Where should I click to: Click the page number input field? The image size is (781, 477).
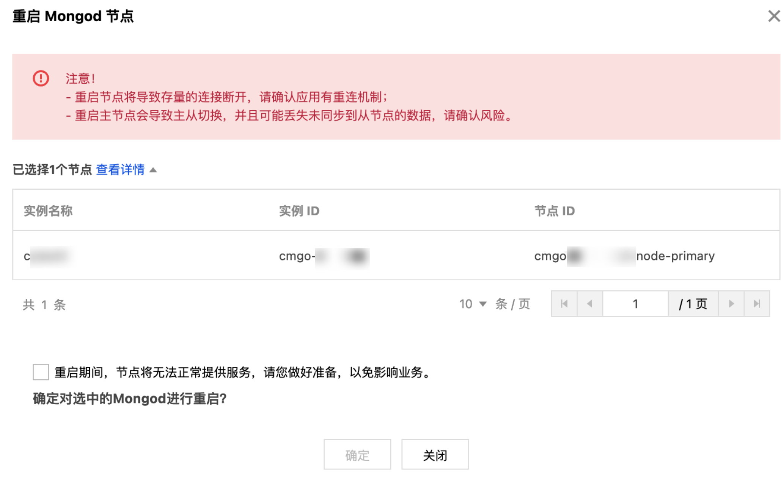click(635, 304)
